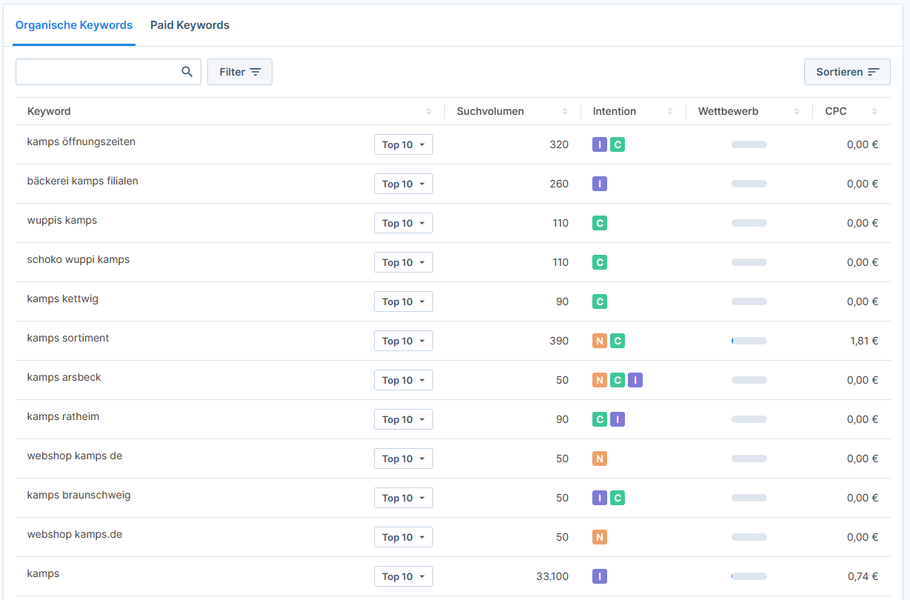This screenshot has width=910, height=600.
Task: Select keyword text webshop kamps de
Action: coord(75,456)
